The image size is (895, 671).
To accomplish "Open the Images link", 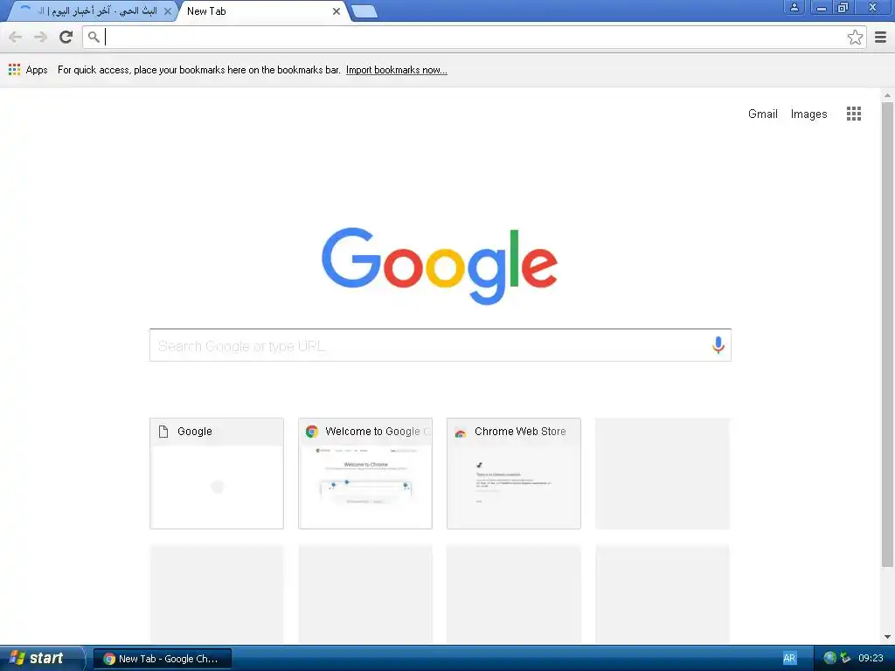I will (808, 114).
